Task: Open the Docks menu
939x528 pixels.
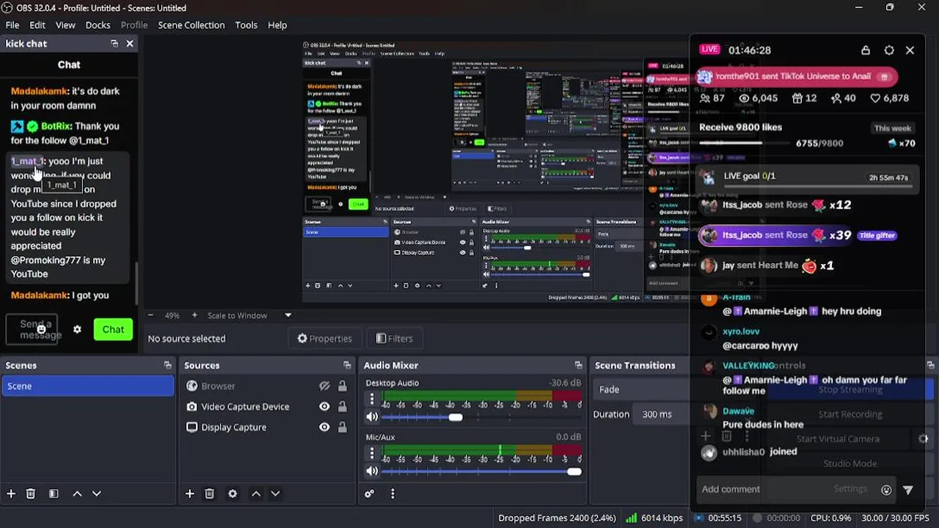Action: pyautogui.click(x=98, y=25)
